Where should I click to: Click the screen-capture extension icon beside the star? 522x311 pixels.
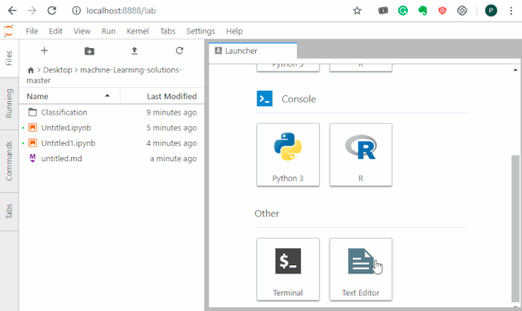(383, 11)
